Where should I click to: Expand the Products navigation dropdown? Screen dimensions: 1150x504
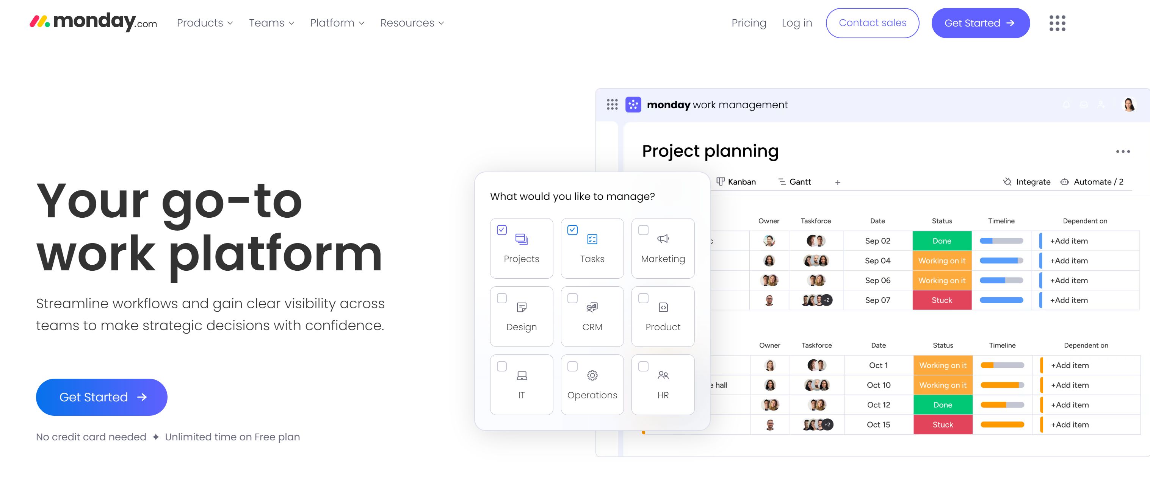pos(204,23)
